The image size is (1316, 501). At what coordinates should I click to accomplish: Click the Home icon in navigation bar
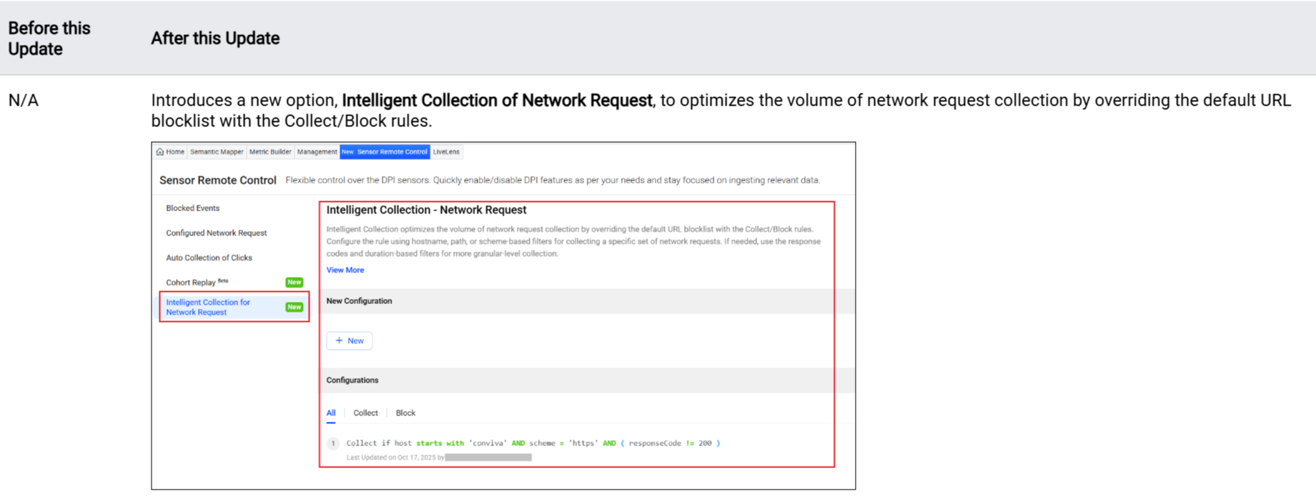(160, 152)
